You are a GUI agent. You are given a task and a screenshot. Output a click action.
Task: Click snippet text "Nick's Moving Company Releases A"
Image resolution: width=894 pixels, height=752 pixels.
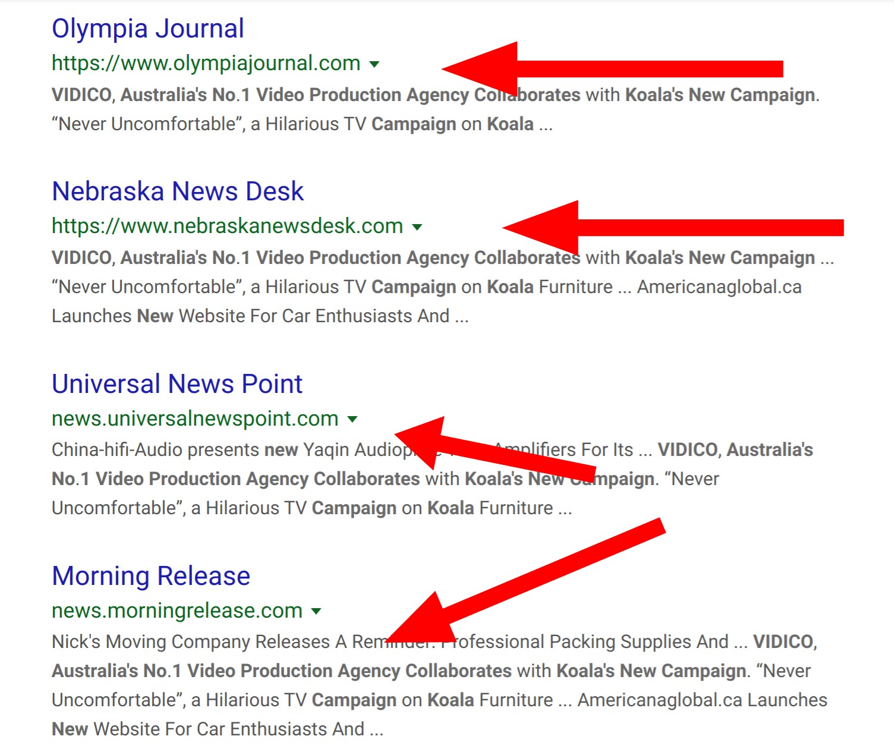199,642
